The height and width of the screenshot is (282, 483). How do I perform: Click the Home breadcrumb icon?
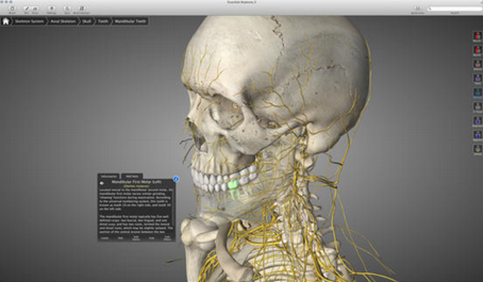point(6,21)
